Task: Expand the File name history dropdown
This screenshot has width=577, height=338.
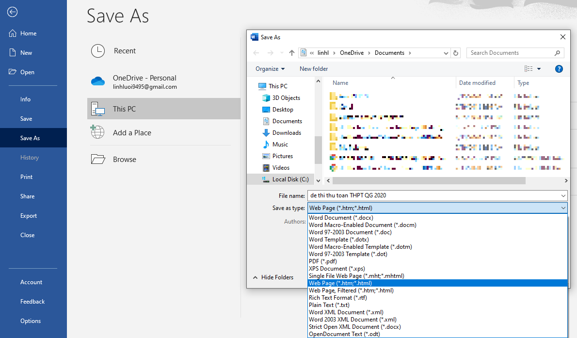Action: click(x=563, y=196)
